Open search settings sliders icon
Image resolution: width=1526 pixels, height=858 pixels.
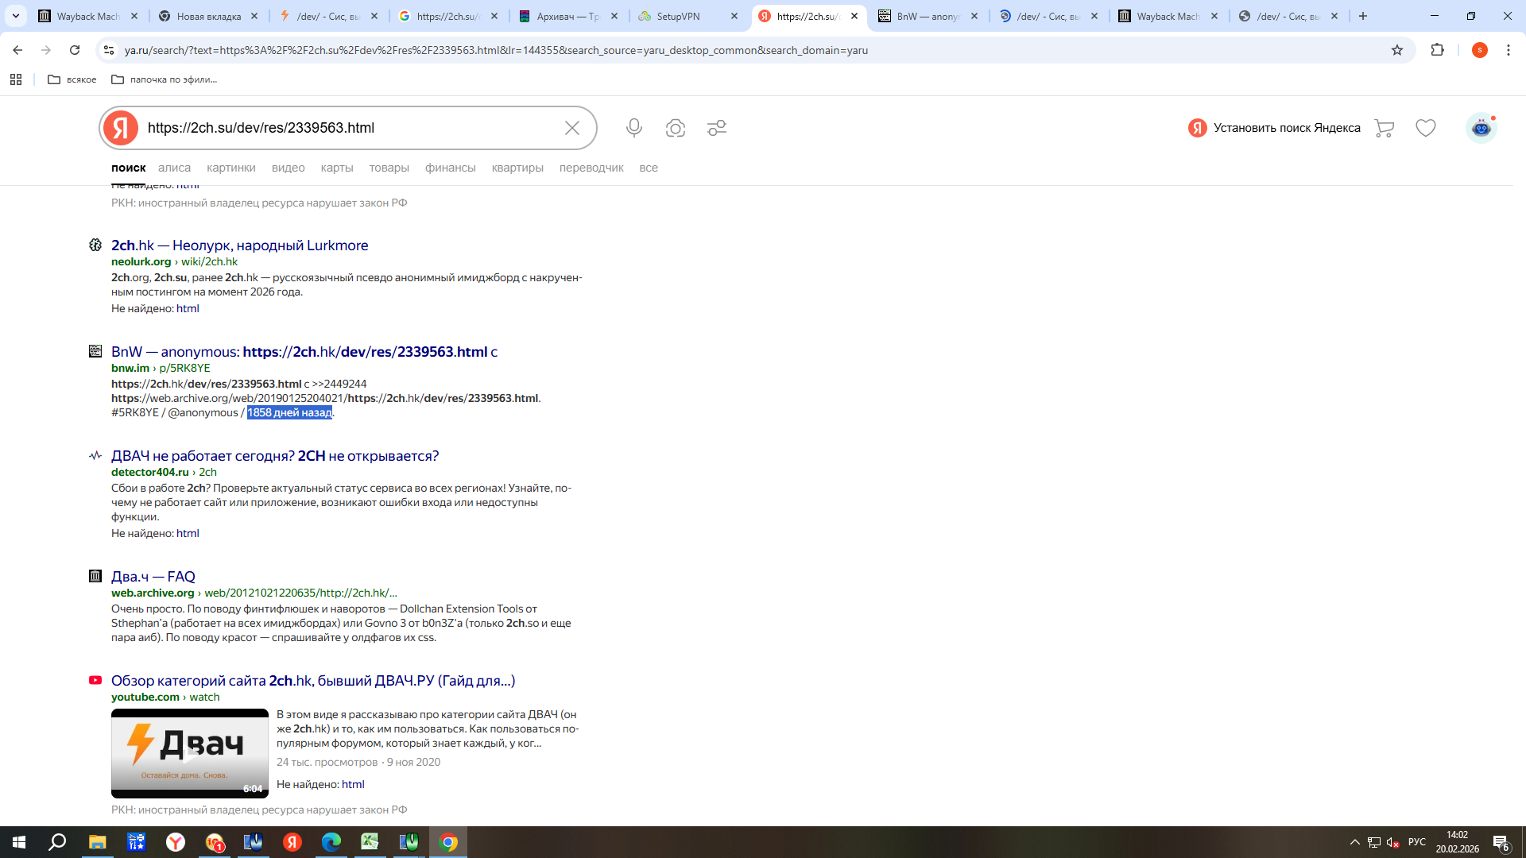point(717,128)
